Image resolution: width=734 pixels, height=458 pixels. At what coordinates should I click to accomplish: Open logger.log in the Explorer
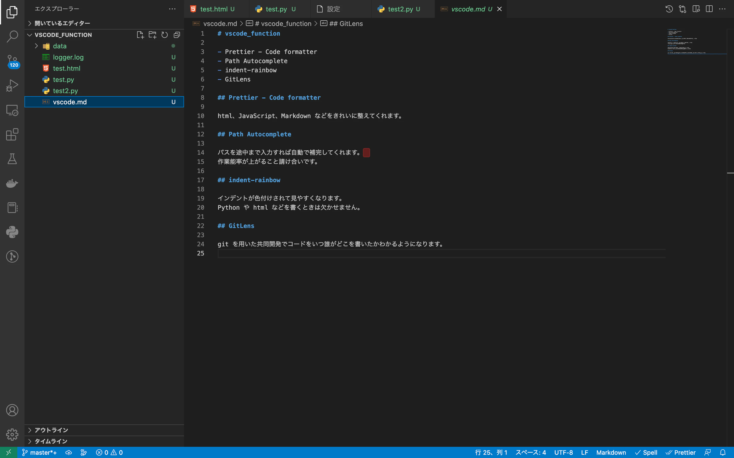click(x=104, y=57)
